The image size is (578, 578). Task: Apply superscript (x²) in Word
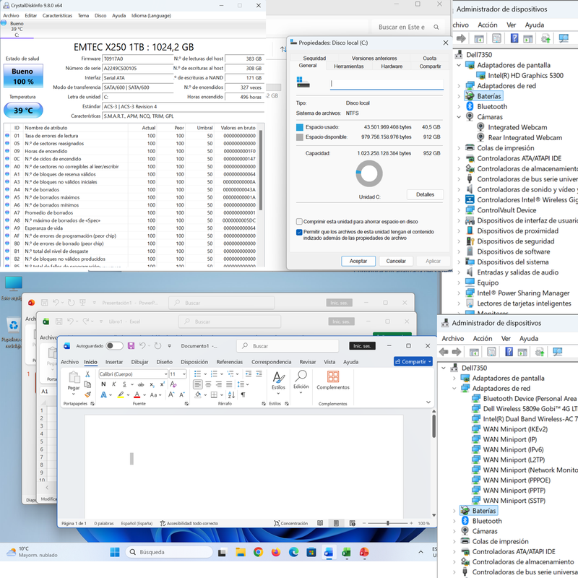pyautogui.click(x=162, y=384)
